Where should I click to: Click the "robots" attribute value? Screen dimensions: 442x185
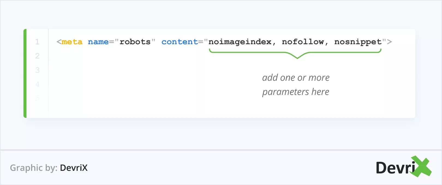coord(135,42)
